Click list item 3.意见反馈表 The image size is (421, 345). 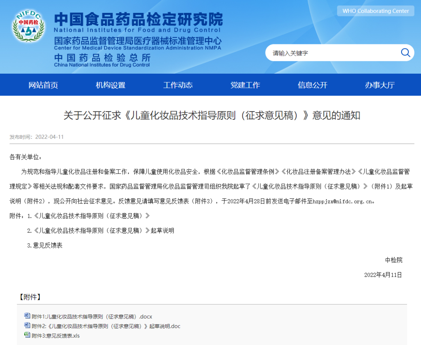pyautogui.click(x=45, y=245)
